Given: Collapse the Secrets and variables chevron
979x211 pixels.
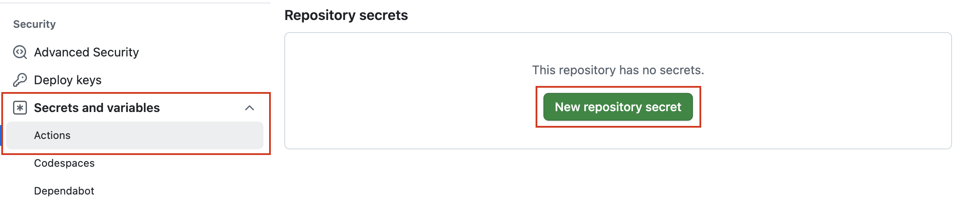Looking at the screenshot, I should click(250, 108).
